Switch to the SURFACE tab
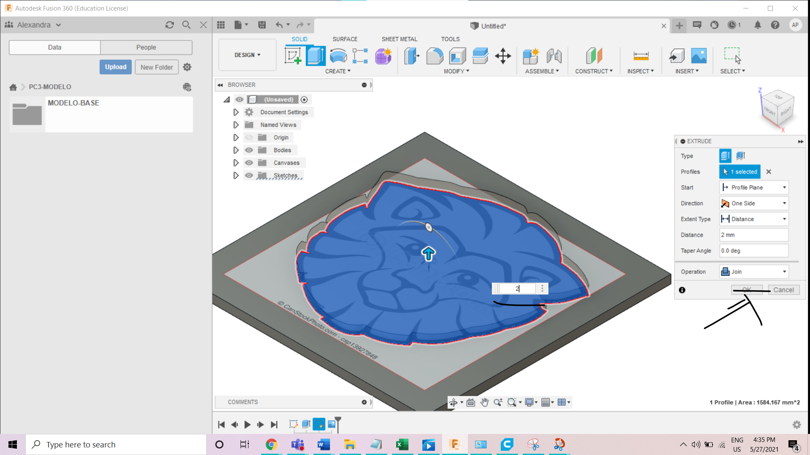 tap(345, 39)
